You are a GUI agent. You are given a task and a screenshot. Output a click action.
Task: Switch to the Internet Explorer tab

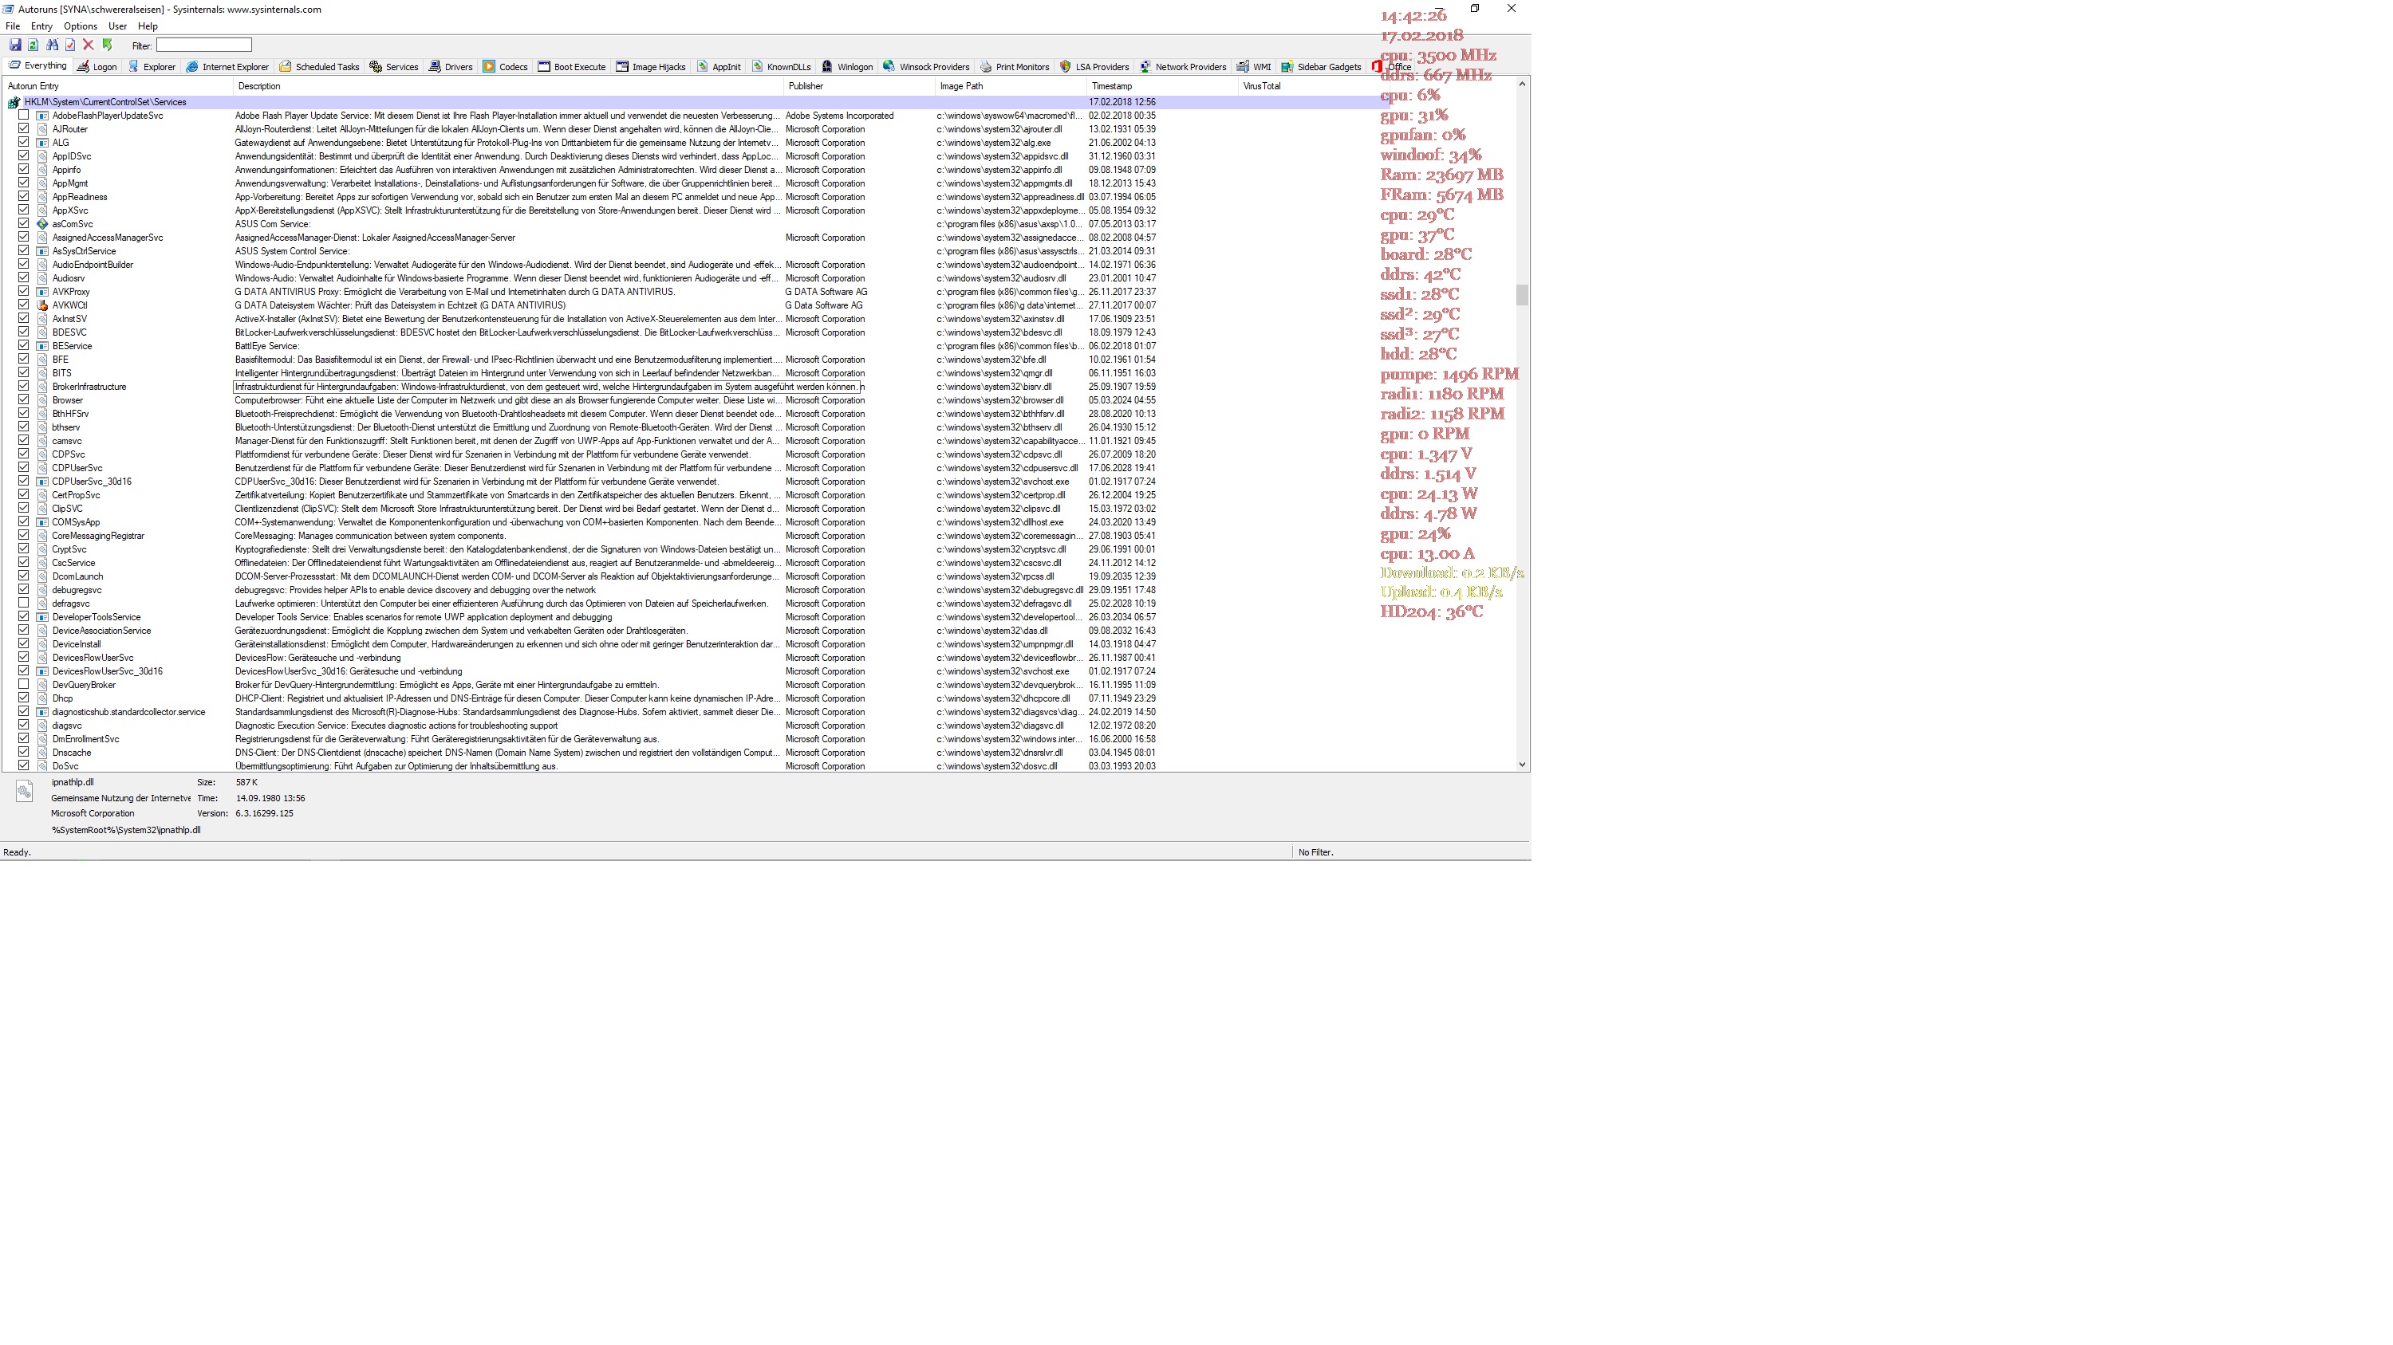tap(227, 67)
